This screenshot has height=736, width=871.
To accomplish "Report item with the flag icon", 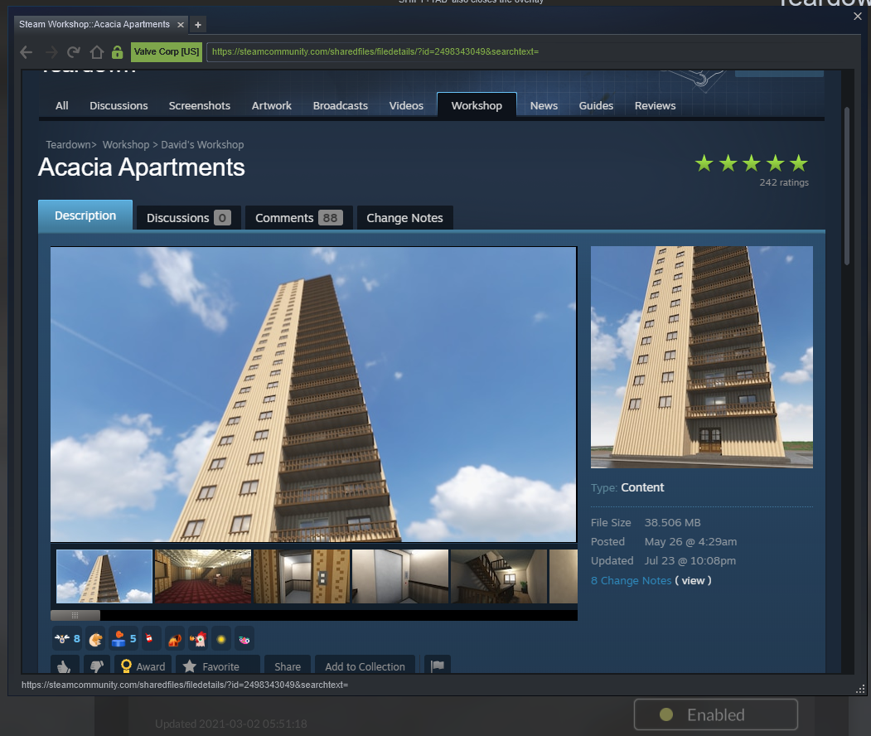I will click(438, 666).
